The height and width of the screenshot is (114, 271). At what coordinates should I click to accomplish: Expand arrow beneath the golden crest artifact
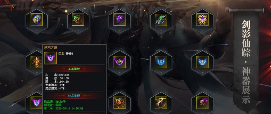[x=202, y=31]
